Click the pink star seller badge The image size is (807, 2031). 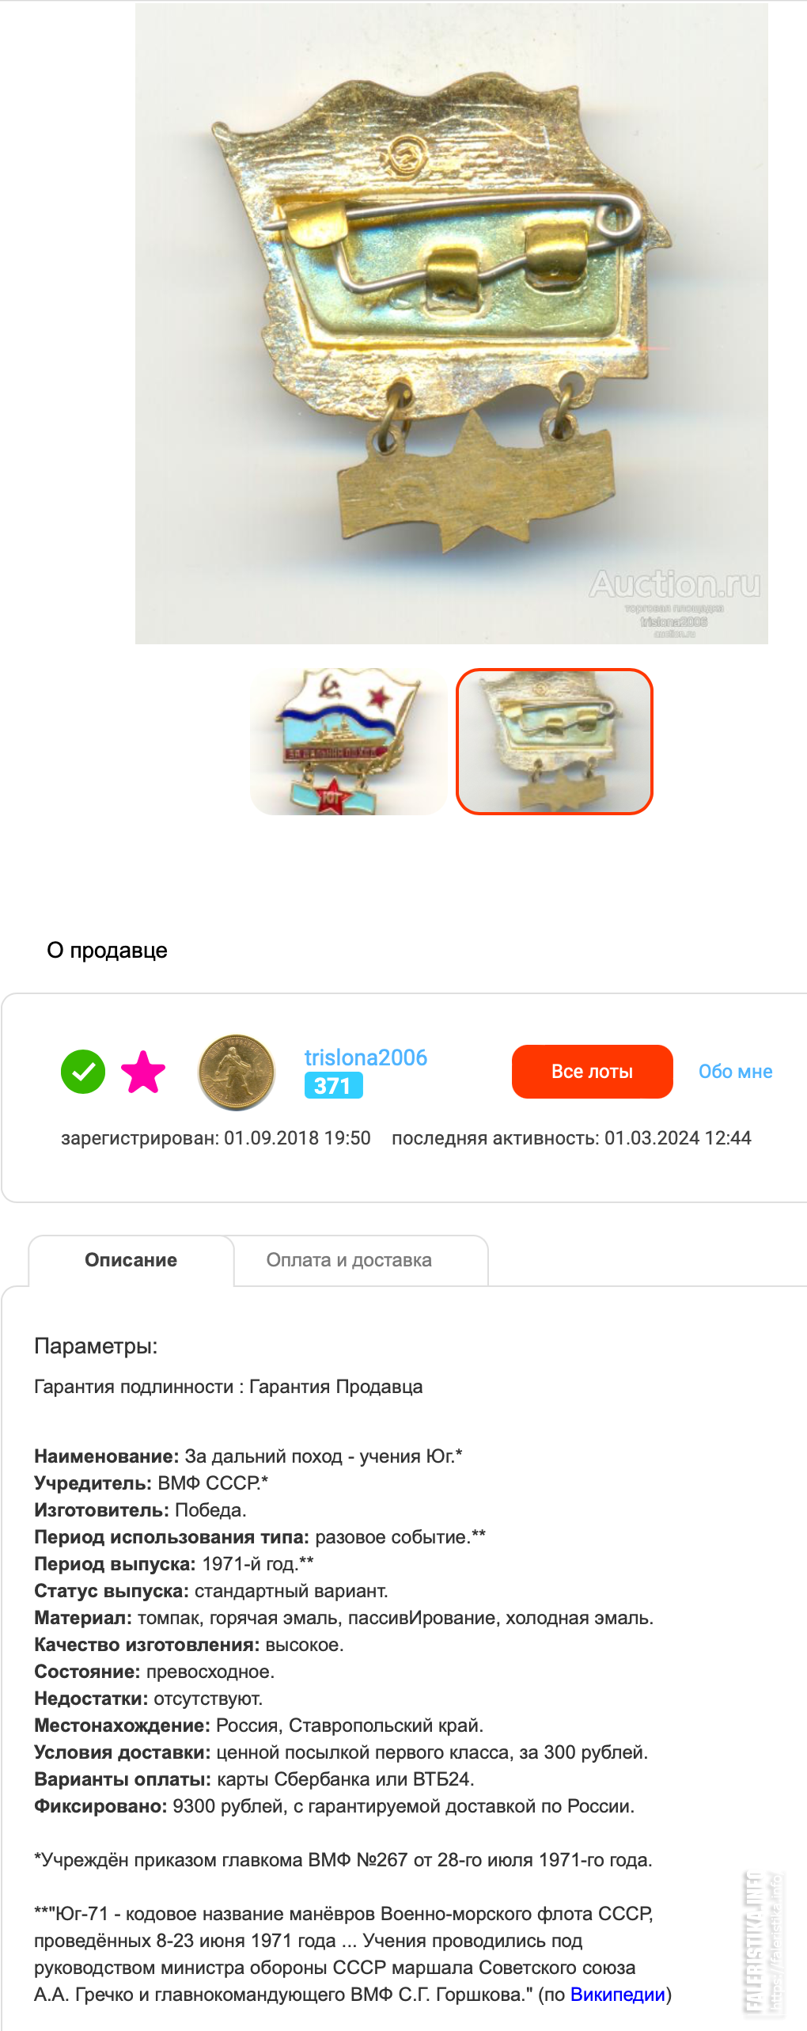143,1072
